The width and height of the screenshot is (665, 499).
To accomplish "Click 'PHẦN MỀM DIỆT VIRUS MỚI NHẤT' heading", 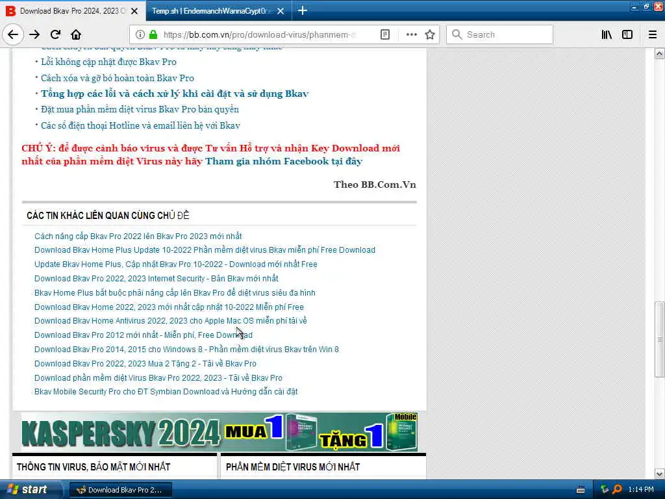I will 293,467.
